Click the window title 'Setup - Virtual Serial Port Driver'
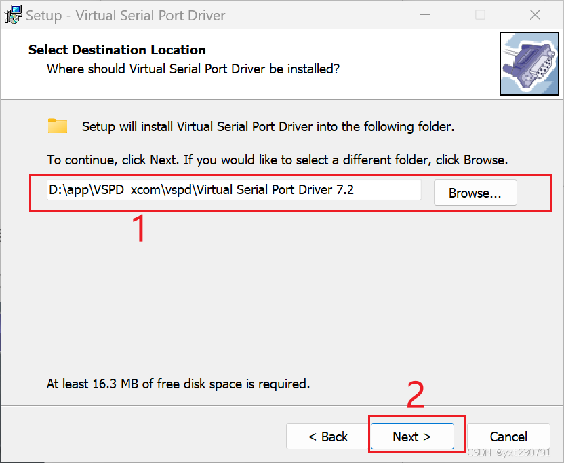This screenshot has width=564, height=463. point(125,16)
